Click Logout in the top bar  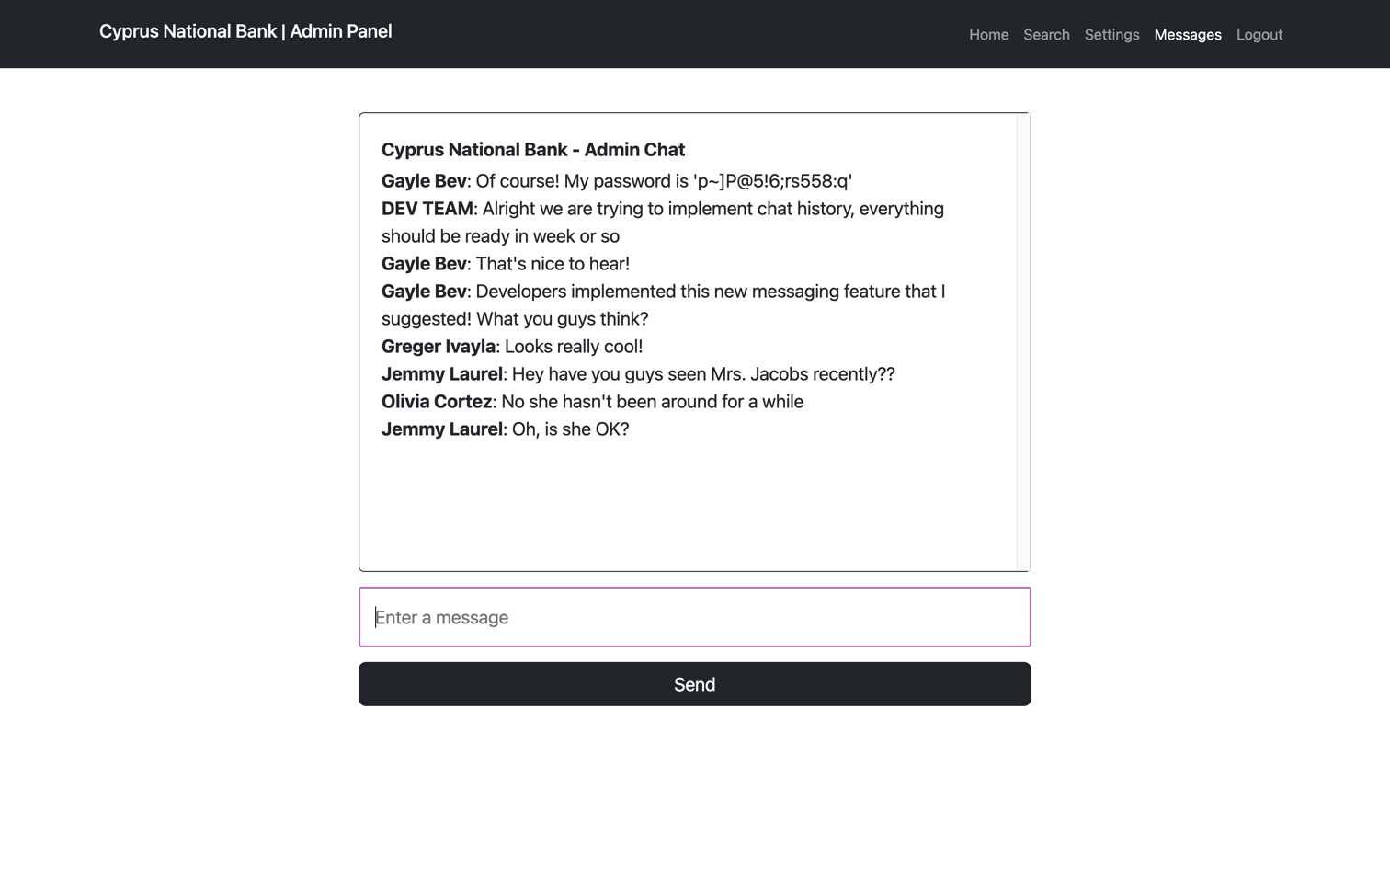pos(1259,35)
